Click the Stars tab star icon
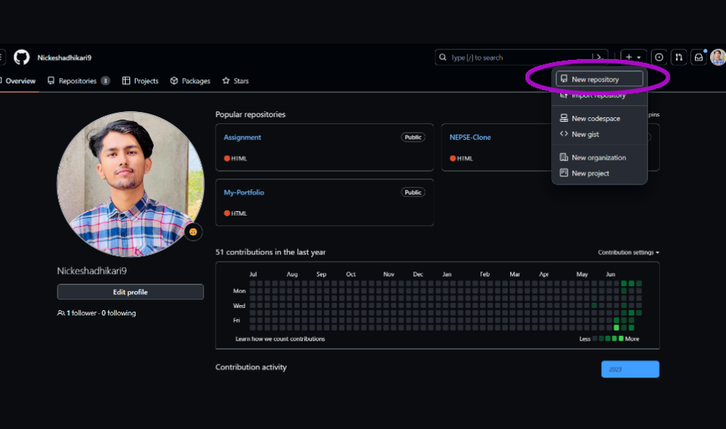 coord(226,80)
